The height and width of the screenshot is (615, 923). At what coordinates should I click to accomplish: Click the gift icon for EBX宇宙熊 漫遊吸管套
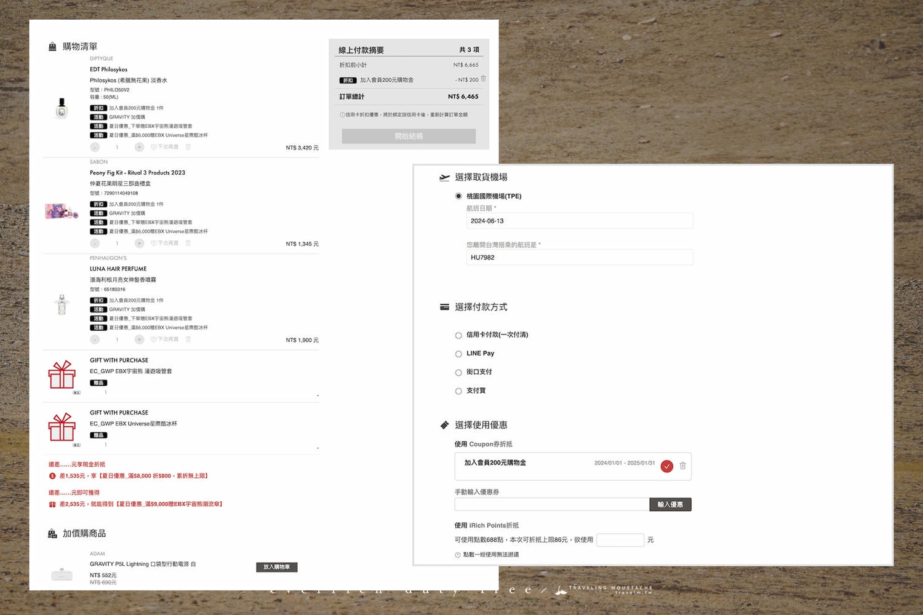(x=62, y=375)
